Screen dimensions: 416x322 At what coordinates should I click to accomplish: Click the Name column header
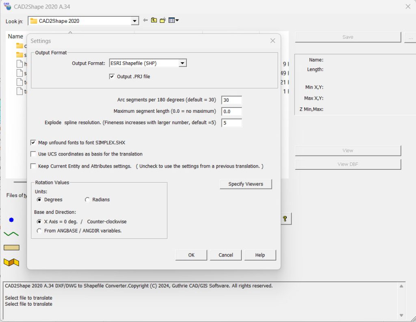15,36
